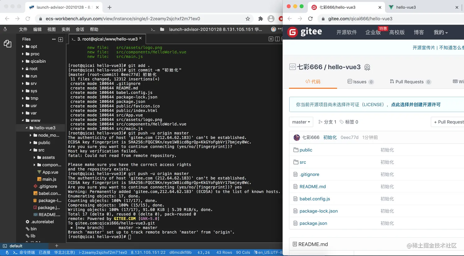
Task: Open the file explorer sidebar icon
Action: [7, 44]
